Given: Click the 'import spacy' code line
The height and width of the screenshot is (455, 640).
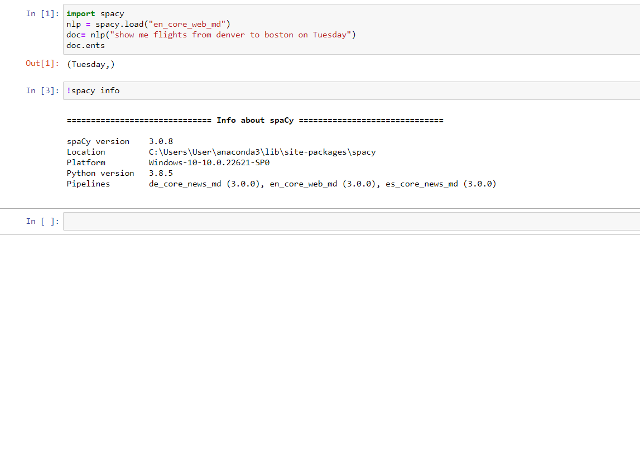Looking at the screenshot, I should click(95, 14).
